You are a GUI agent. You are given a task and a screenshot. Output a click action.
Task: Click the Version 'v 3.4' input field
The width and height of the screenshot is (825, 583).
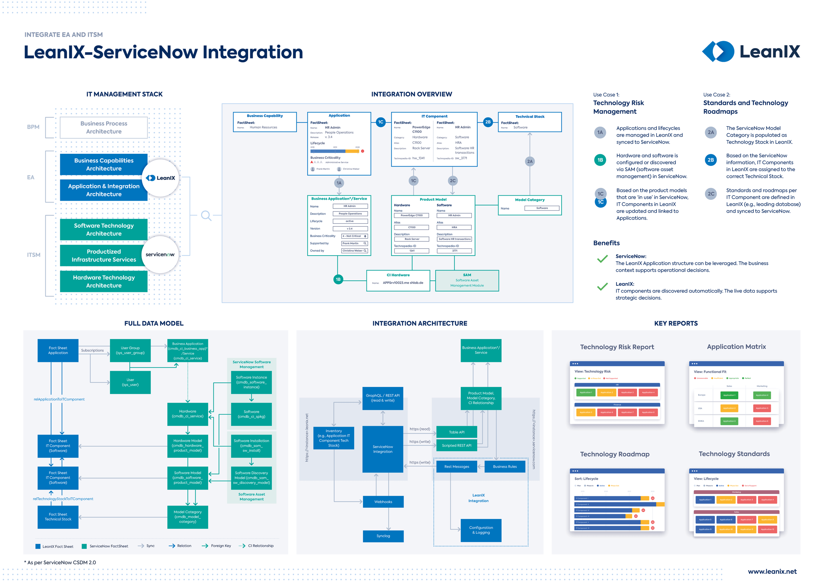[350, 229]
